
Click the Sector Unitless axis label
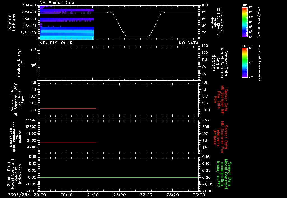tap(12, 22)
